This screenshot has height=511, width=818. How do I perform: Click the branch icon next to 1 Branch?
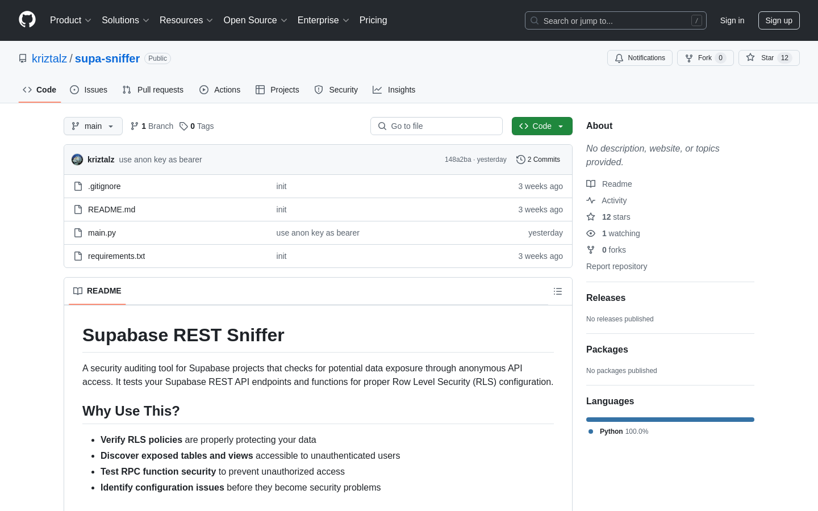[x=135, y=126]
